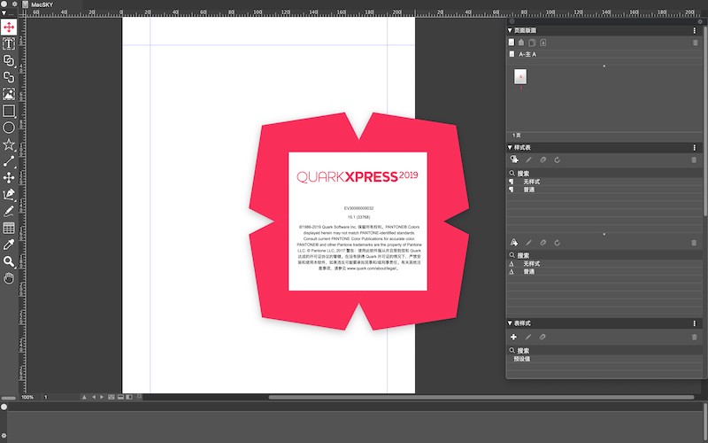Go to previous page arrow
The width and height of the screenshot is (708, 443).
point(94,397)
